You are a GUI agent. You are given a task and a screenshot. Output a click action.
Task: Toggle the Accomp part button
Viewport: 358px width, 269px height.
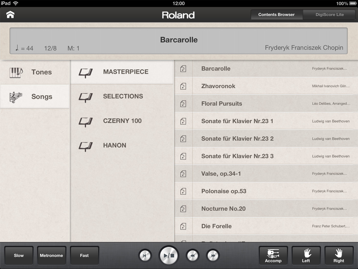(x=273, y=255)
